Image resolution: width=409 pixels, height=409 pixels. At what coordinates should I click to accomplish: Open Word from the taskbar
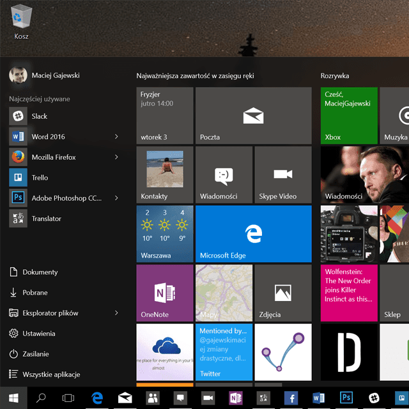coord(318,397)
